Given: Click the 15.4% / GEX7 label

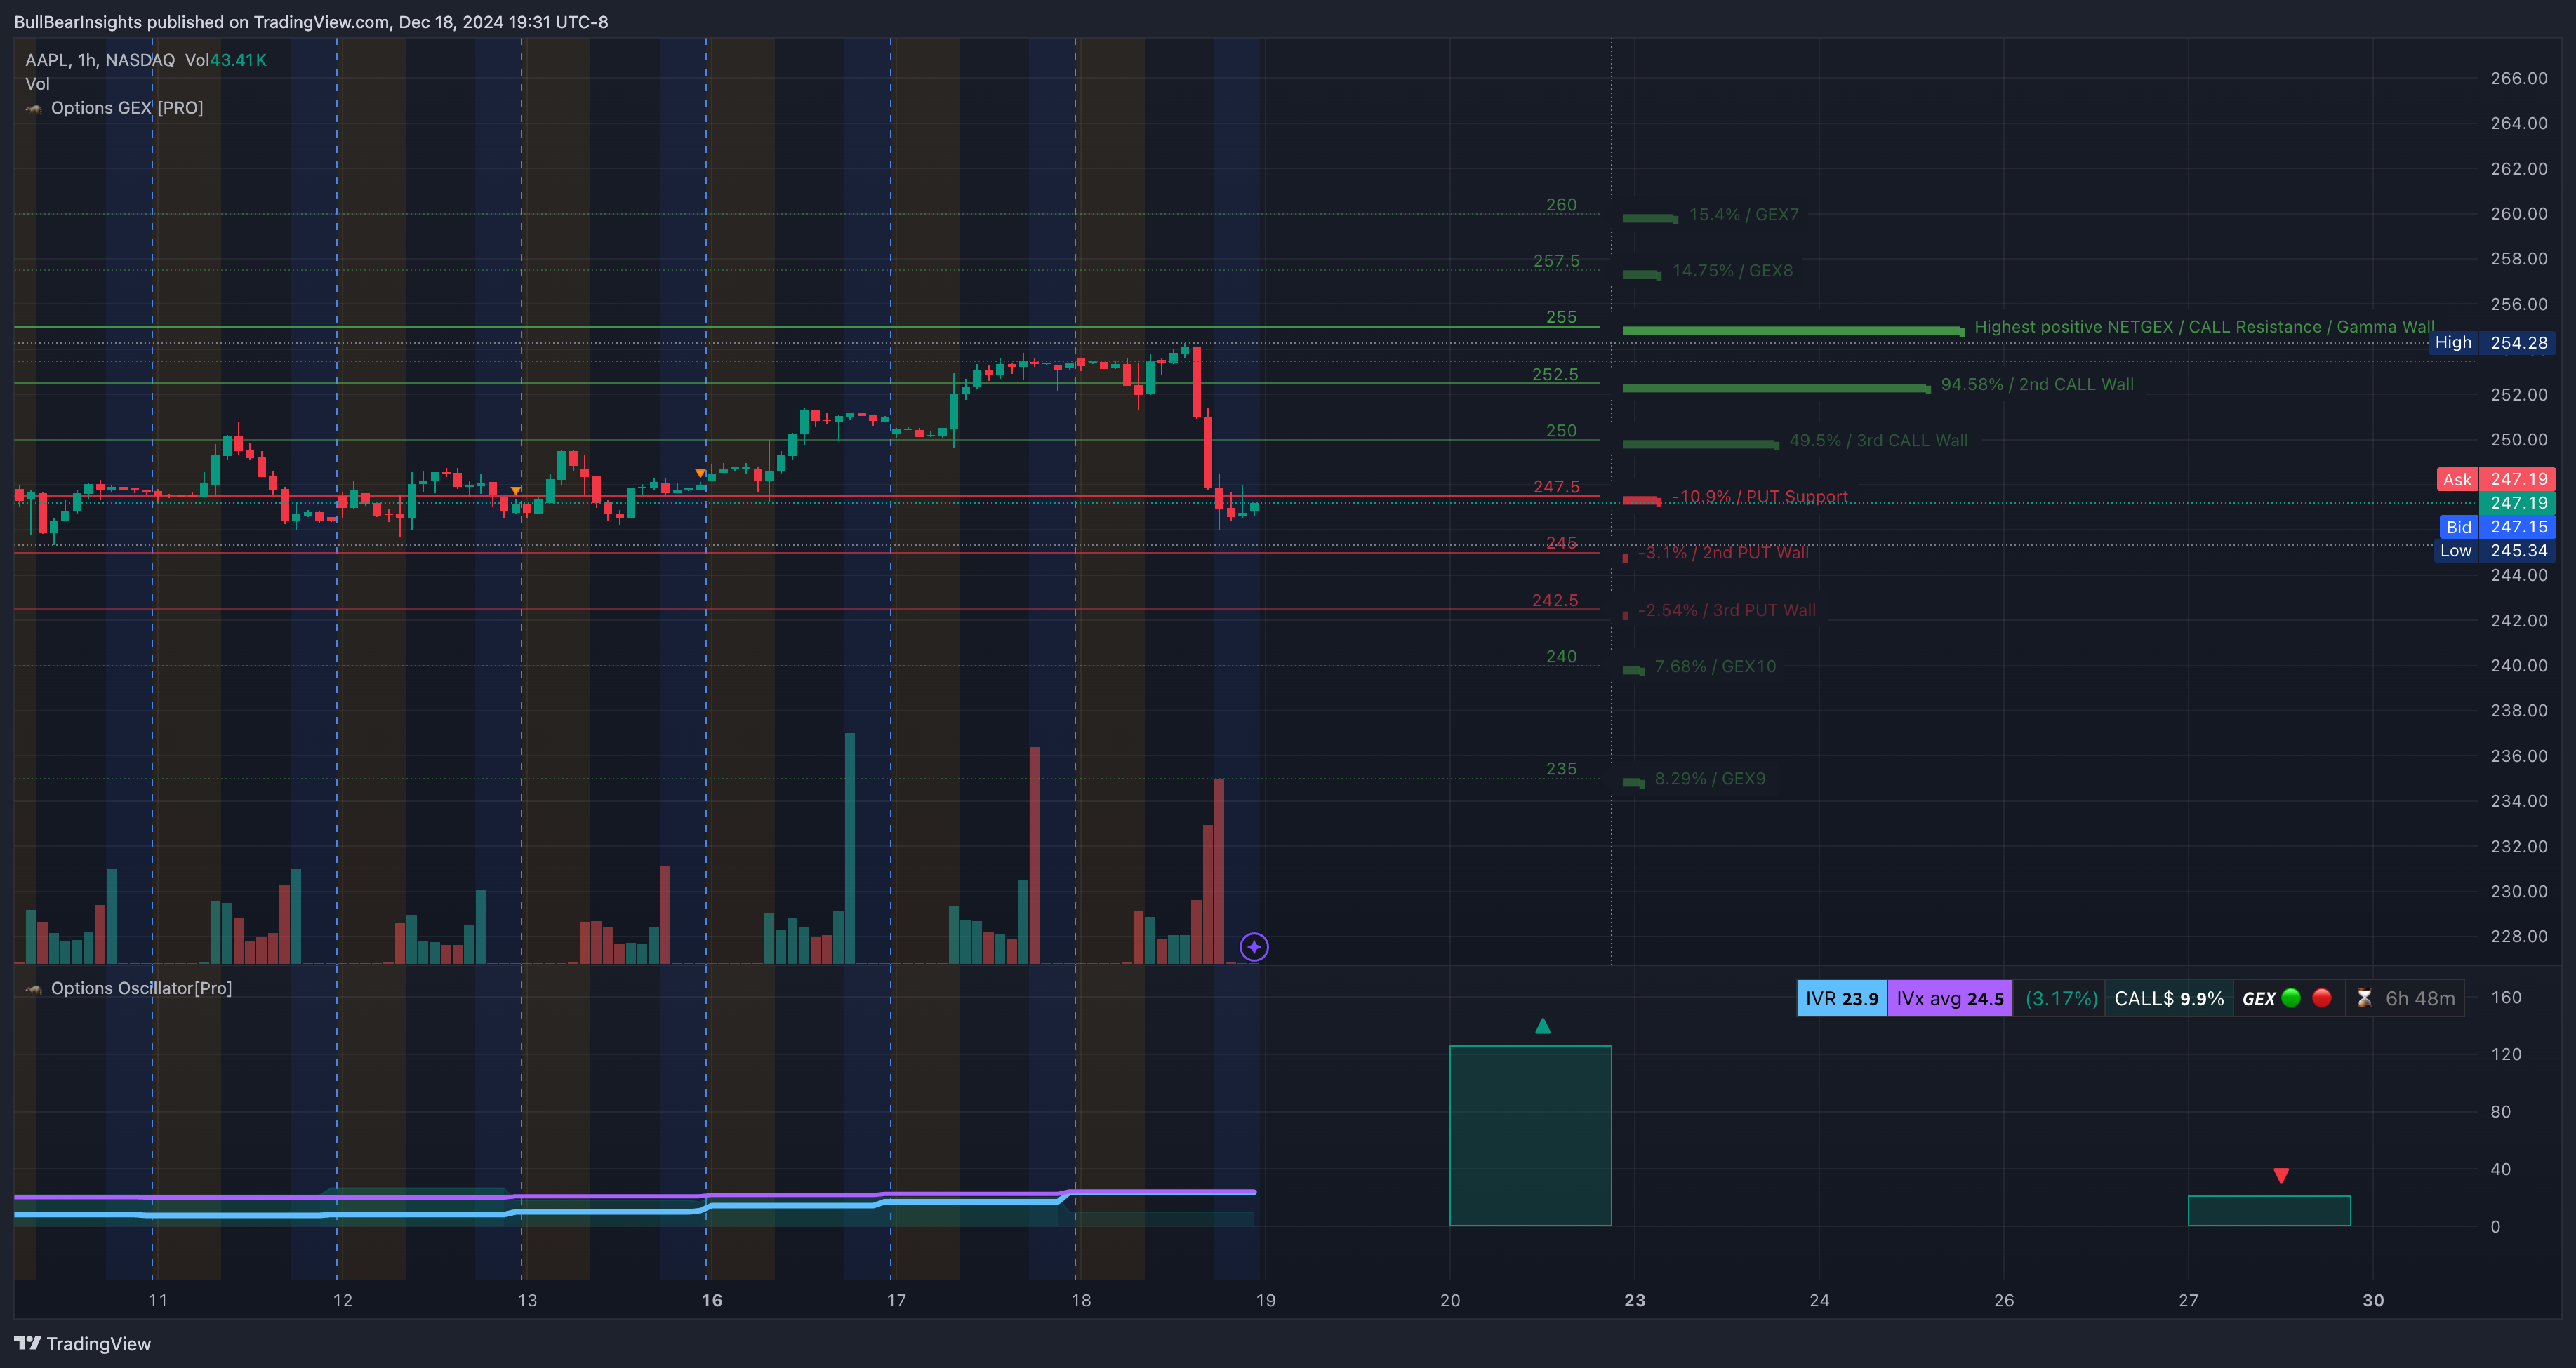Looking at the screenshot, I should [x=1744, y=215].
